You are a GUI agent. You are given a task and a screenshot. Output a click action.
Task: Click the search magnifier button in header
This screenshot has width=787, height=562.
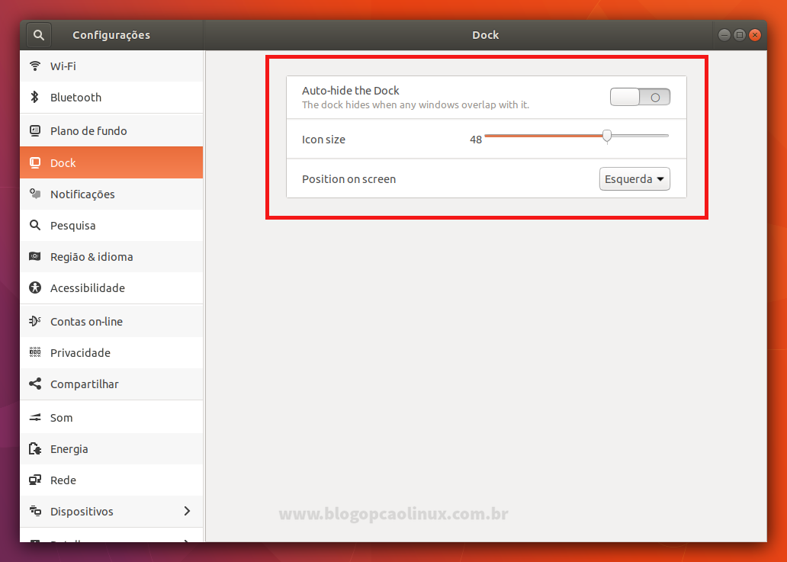pyautogui.click(x=39, y=35)
